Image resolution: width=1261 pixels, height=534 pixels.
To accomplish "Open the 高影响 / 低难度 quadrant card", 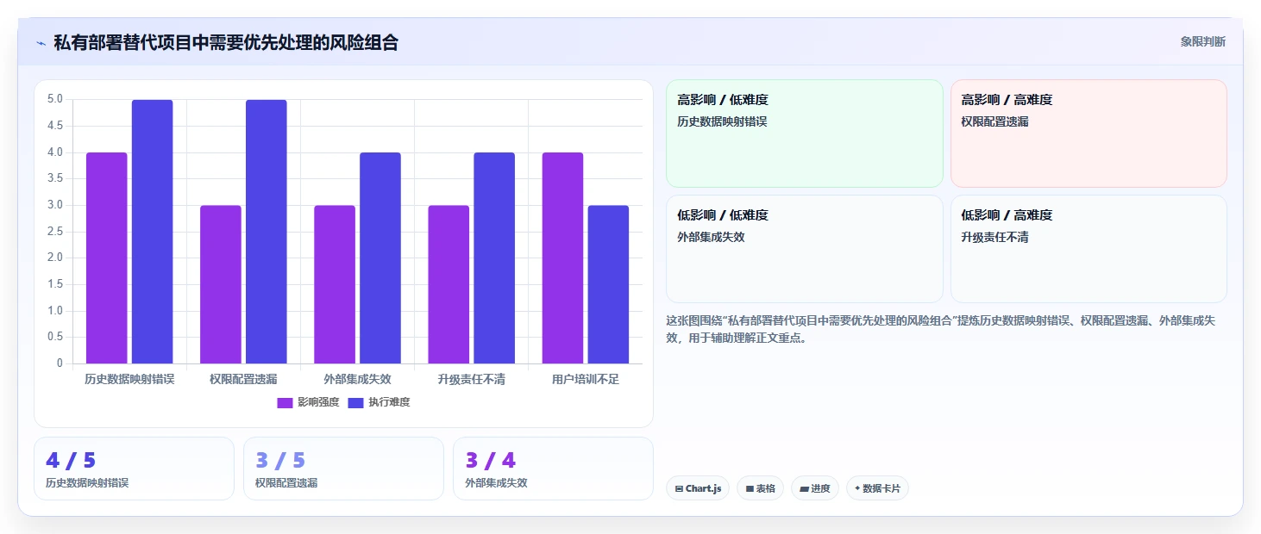I will (805, 133).
